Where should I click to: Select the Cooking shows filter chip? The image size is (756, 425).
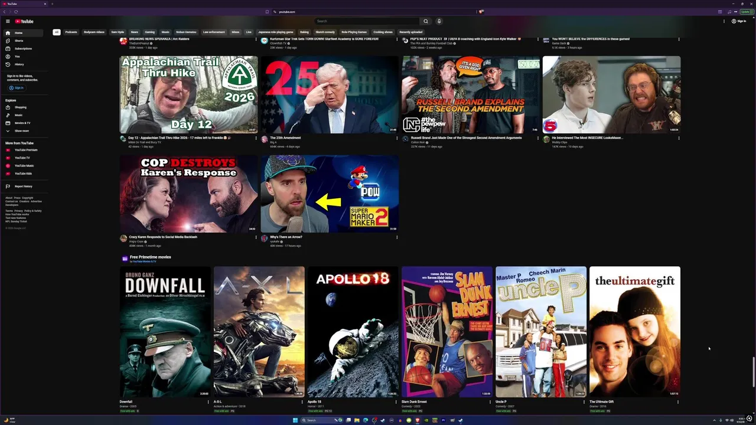pyautogui.click(x=383, y=32)
